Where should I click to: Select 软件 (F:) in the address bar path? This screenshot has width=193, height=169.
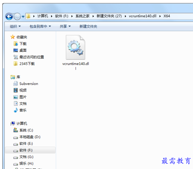(x=61, y=16)
